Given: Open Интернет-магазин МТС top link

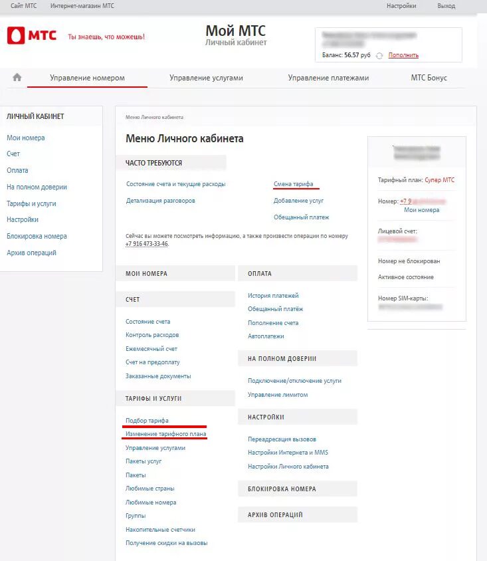Looking at the screenshot, I should 82,6.
